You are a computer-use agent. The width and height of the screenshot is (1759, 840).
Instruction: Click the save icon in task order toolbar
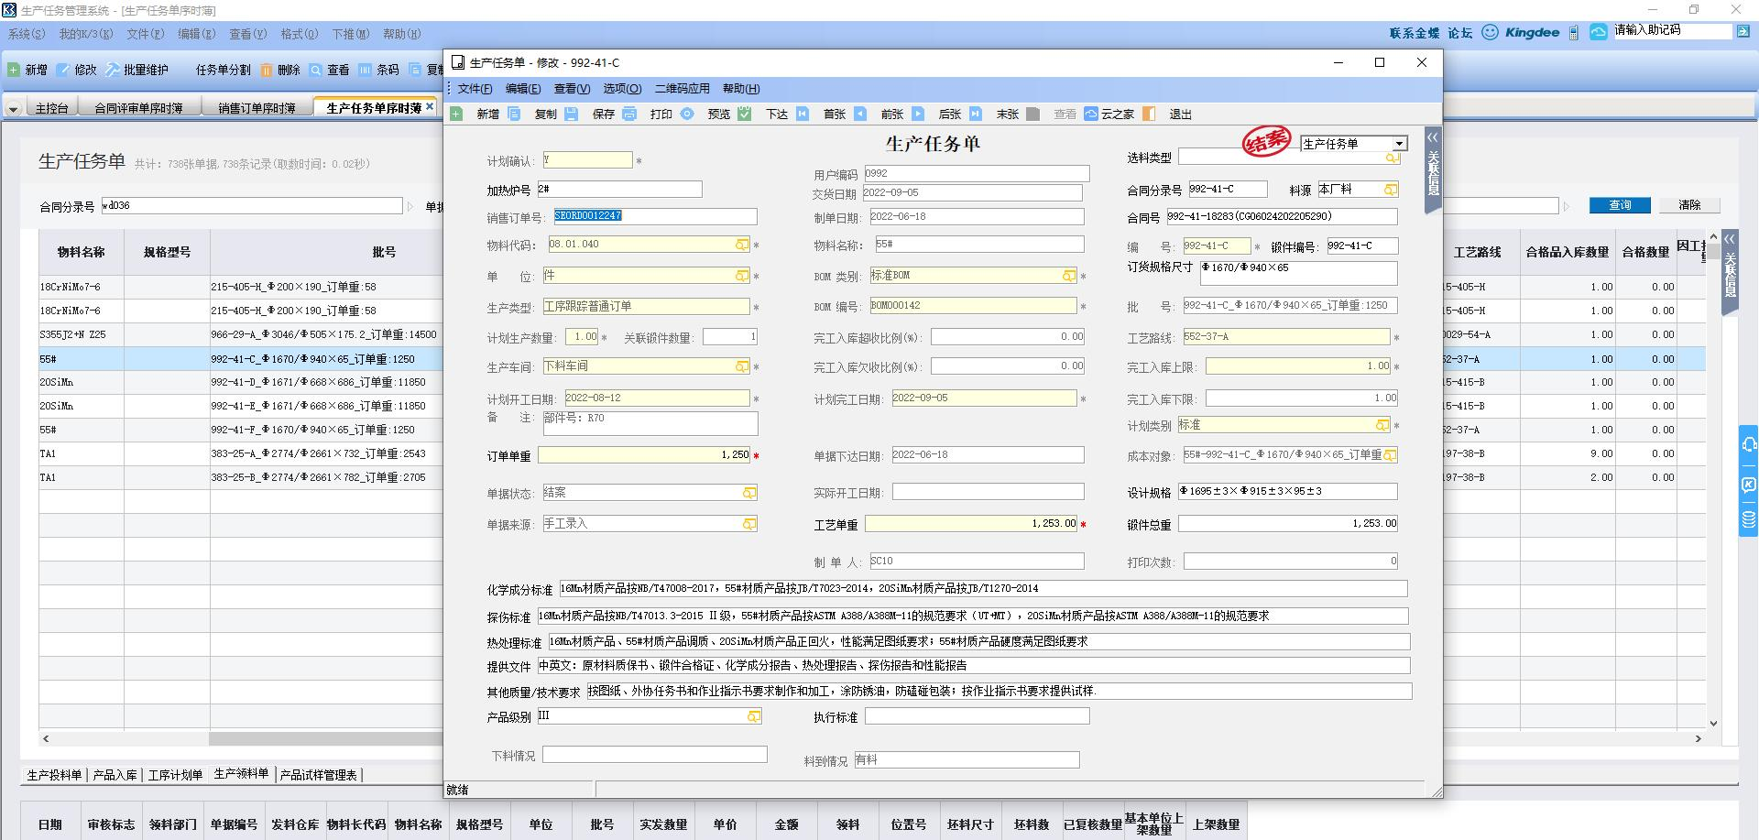572,115
